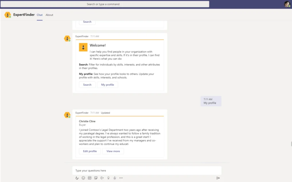Switch to the Chat tab
Image resolution: width=292 pixels, height=182 pixels.
point(40,15)
